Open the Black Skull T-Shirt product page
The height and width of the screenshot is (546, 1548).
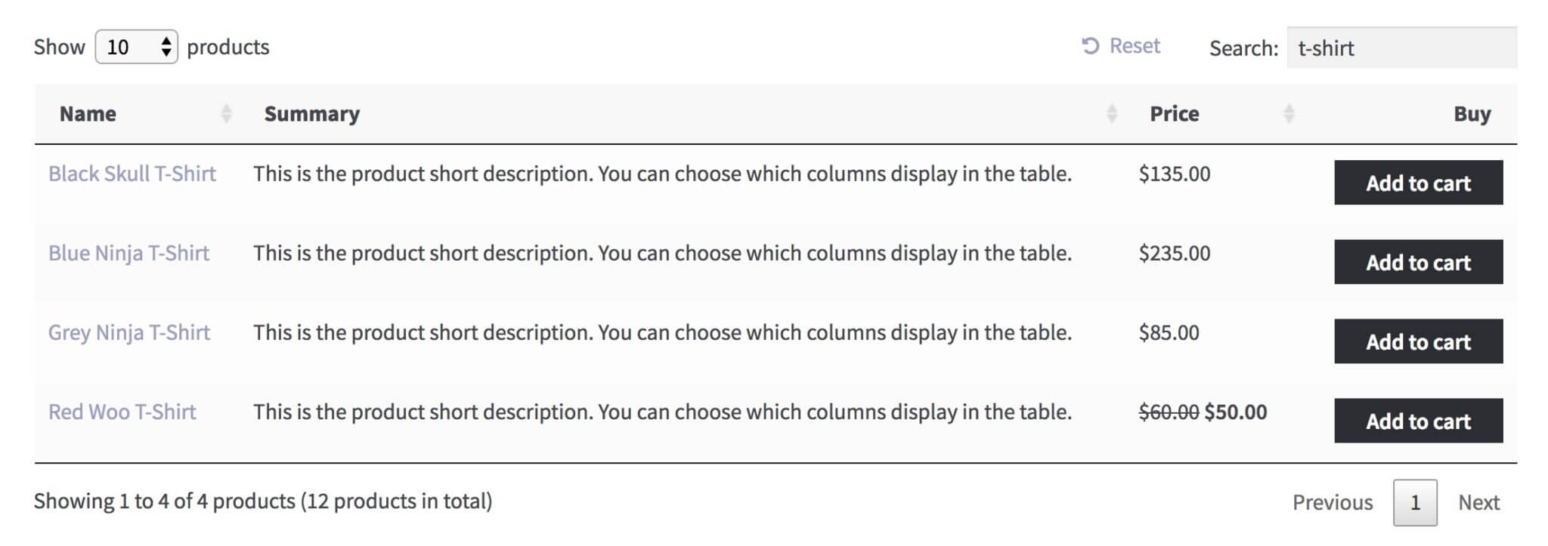coord(132,174)
